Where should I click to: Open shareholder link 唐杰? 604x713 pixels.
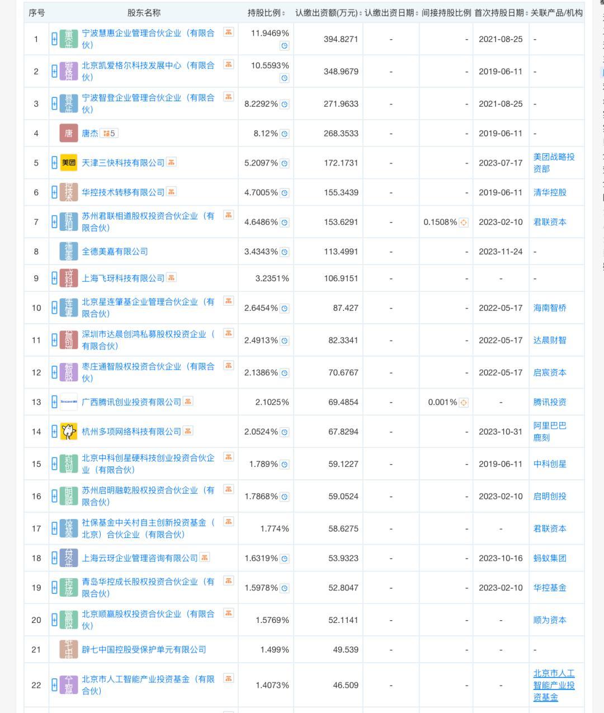point(90,133)
